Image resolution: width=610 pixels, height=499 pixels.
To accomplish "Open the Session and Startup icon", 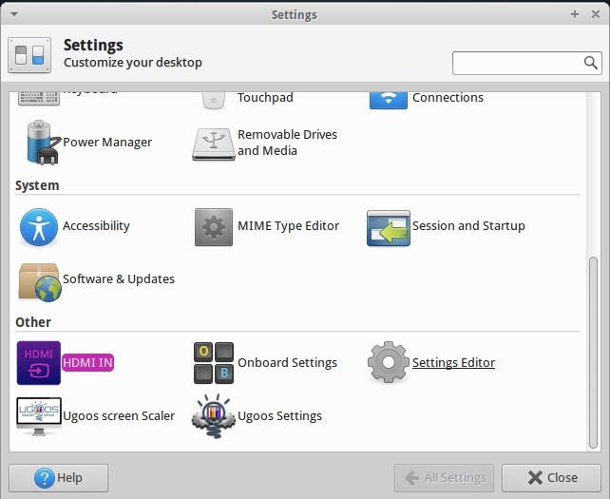I will (x=388, y=227).
